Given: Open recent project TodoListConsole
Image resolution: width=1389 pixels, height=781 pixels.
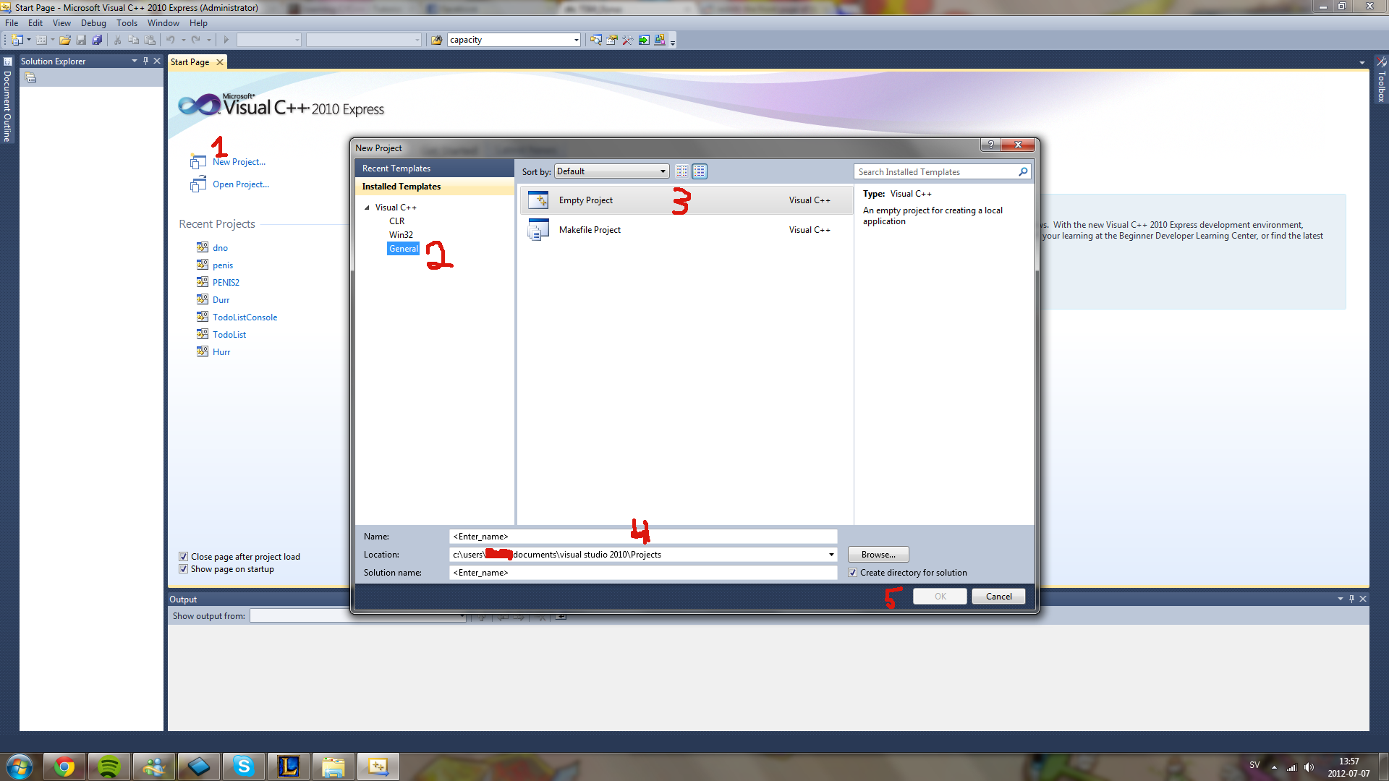Looking at the screenshot, I should coord(245,317).
